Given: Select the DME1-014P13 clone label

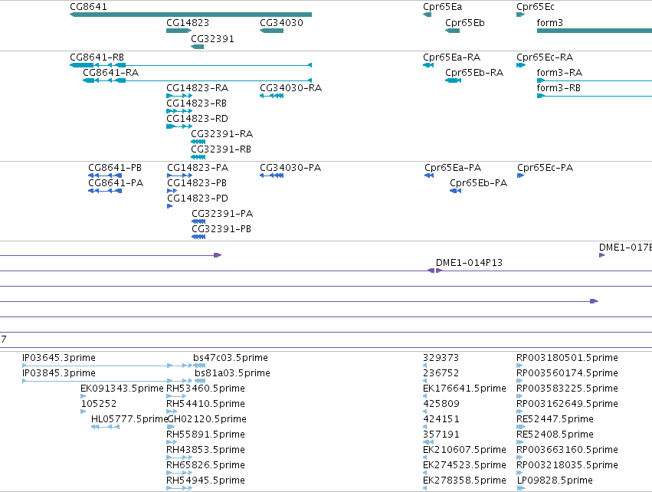Looking at the screenshot, I should tap(469, 263).
